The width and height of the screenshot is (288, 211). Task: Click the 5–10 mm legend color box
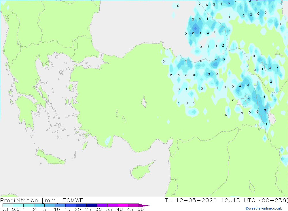point(50,205)
